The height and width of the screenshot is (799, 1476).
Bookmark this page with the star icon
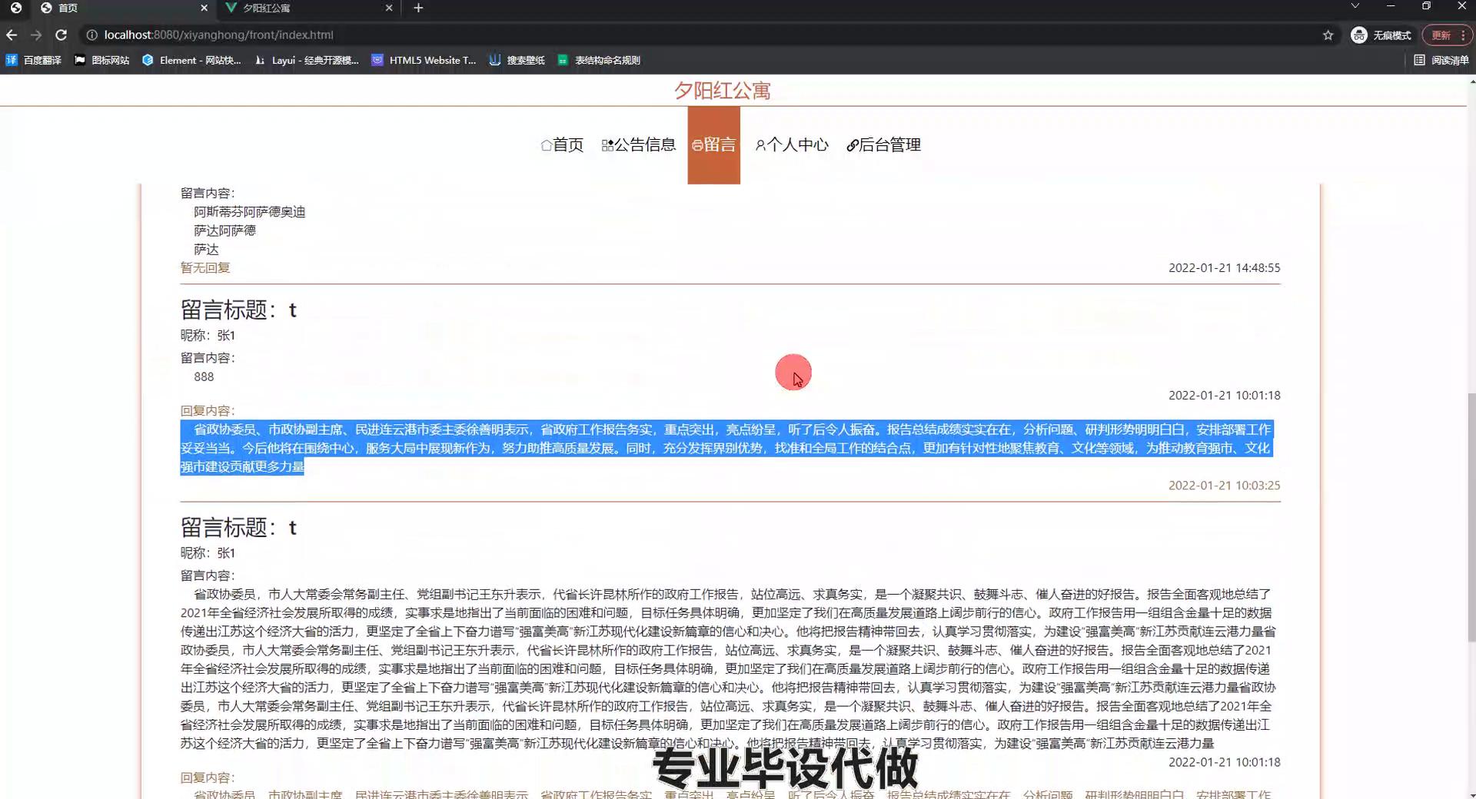tap(1328, 35)
